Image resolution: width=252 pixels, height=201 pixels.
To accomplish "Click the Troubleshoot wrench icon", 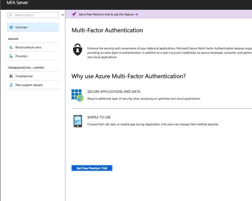I will 11,76.
